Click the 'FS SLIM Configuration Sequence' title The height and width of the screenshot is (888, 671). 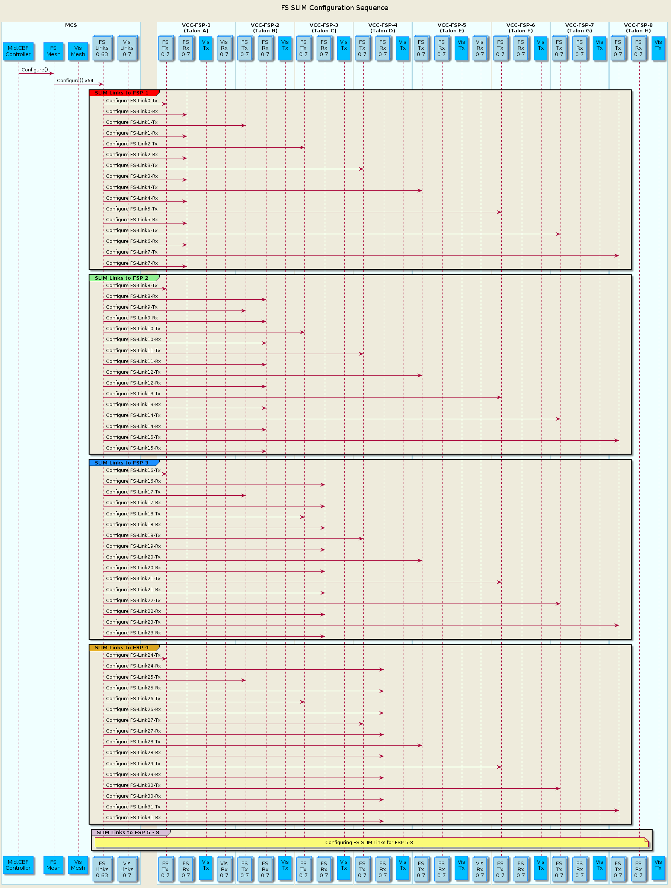tap(334, 8)
